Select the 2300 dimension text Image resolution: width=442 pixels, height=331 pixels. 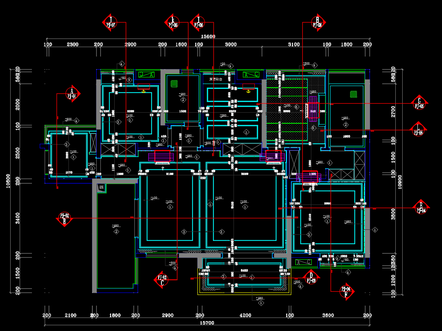(73, 44)
